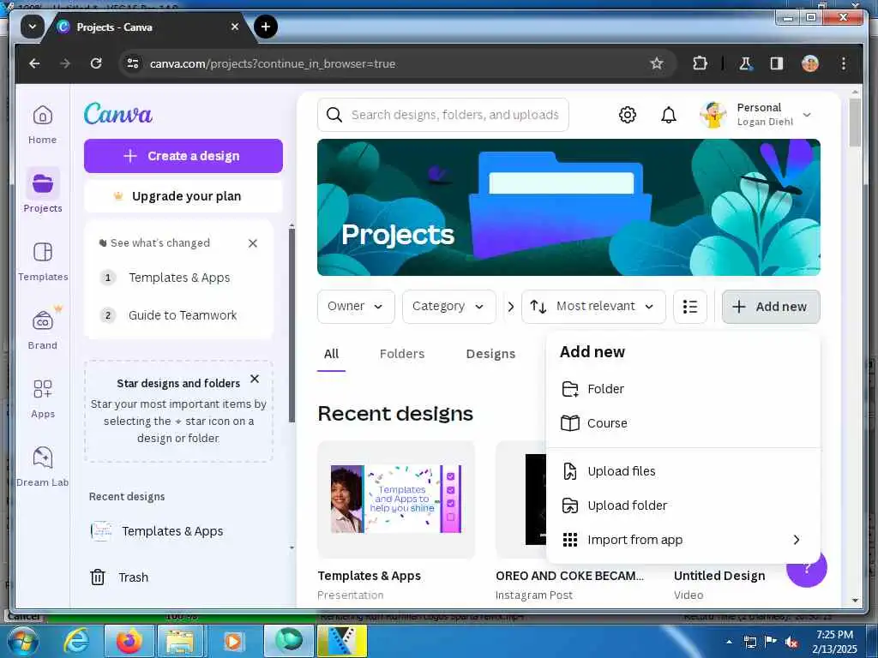
Task: Close the 'See what's changed' panel
Action: (x=253, y=243)
